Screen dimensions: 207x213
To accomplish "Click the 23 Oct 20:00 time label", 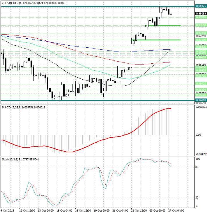I will pos(158,211).
